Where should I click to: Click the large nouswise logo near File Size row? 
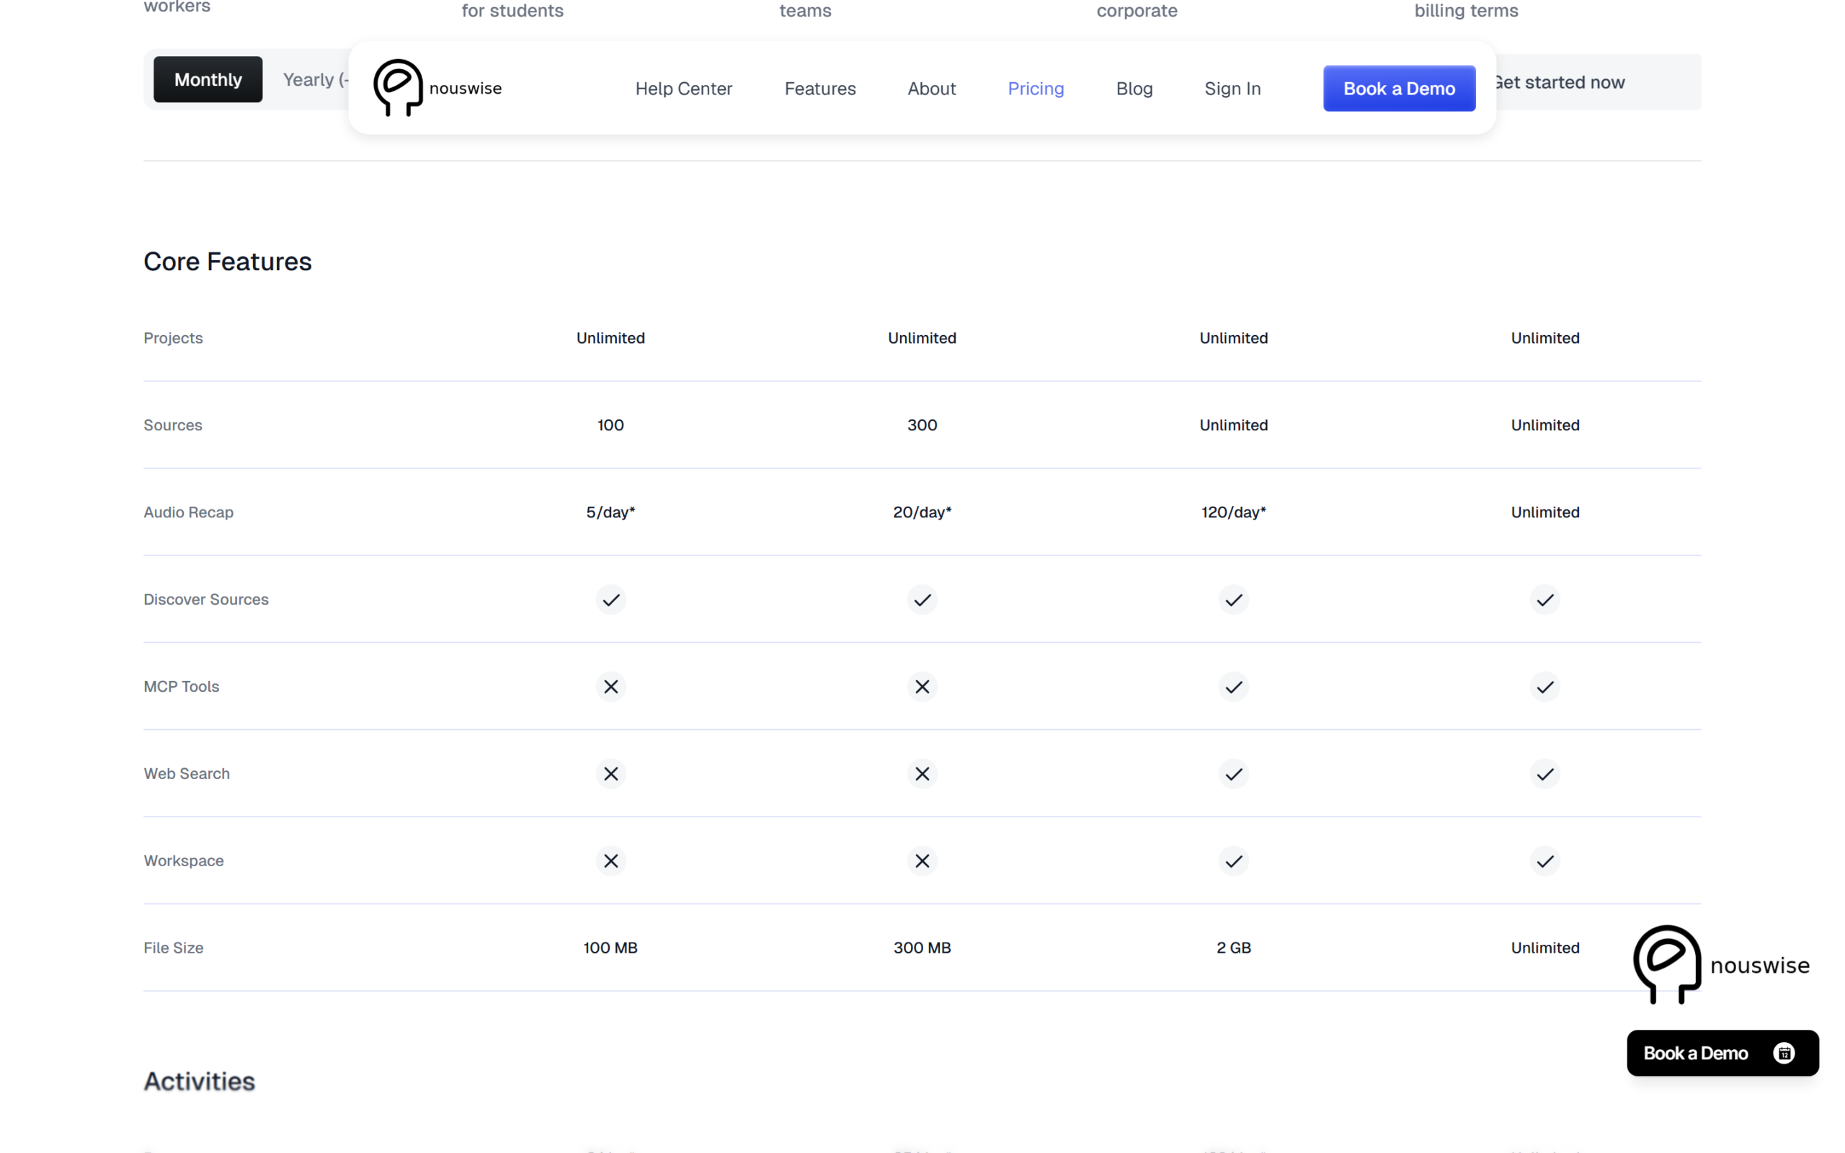point(1720,965)
